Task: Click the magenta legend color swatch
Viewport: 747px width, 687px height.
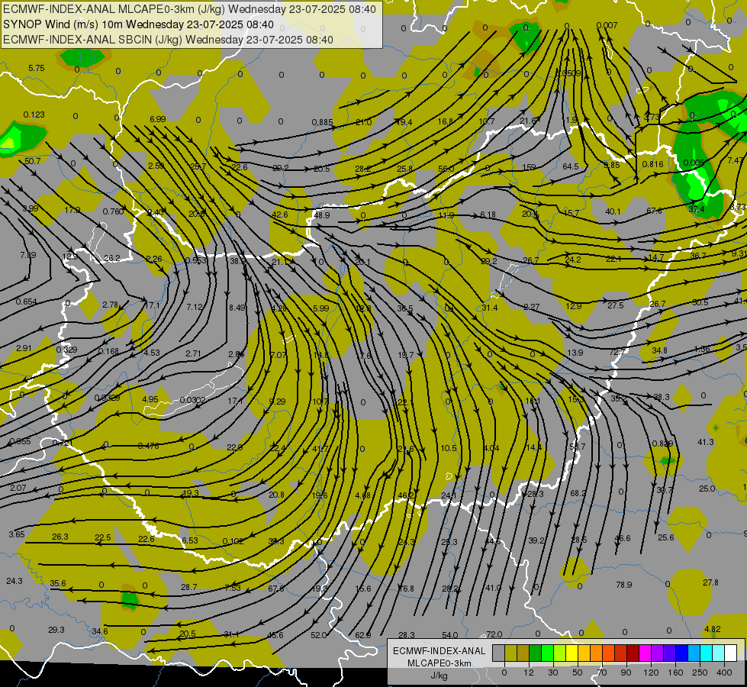Action: pos(645,653)
